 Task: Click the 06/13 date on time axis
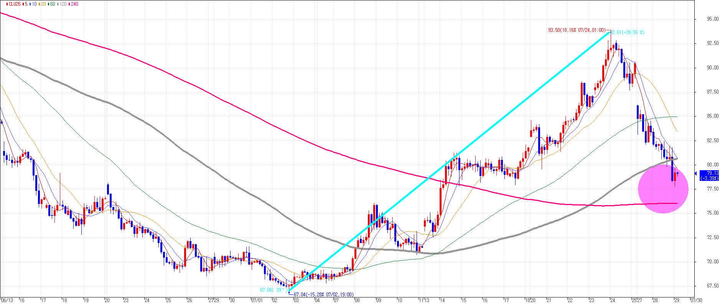tap(7, 300)
